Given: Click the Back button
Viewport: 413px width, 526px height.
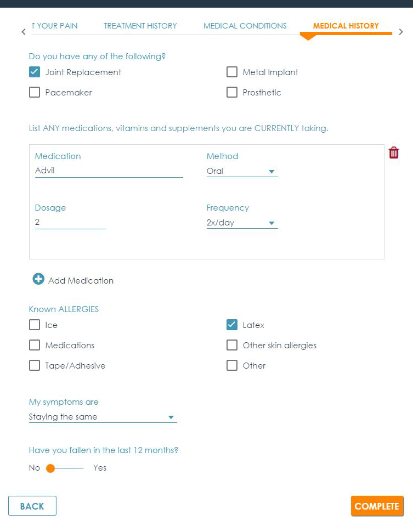Looking at the screenshot, I should pyautogui.click(x=32, y=506).
